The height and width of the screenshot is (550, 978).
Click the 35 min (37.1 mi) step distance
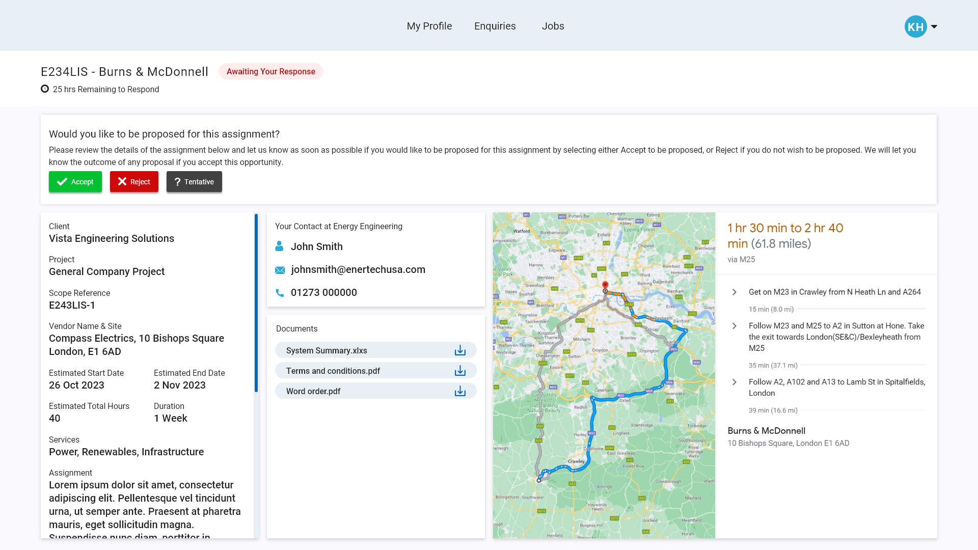(773, 365)
